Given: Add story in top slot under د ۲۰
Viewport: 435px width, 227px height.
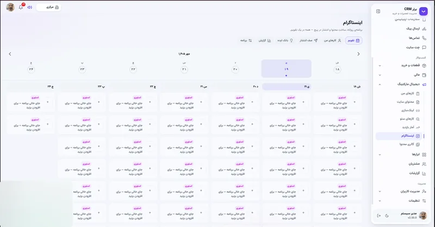Looking at the screenshot, I should tap(252, 102).
